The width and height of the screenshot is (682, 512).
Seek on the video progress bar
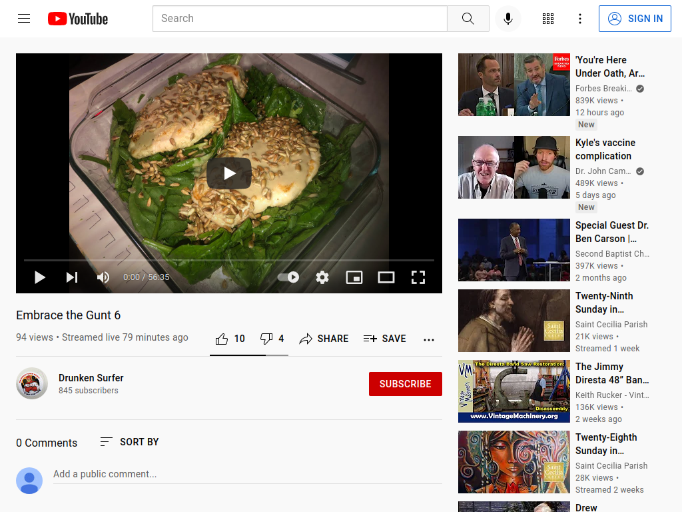229,260
